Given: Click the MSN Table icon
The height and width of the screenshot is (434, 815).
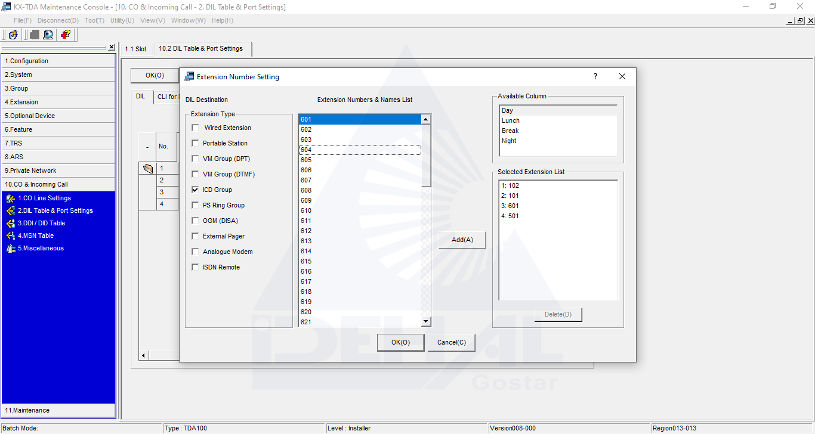Looking at the screenshot, I should pos(11,235).
